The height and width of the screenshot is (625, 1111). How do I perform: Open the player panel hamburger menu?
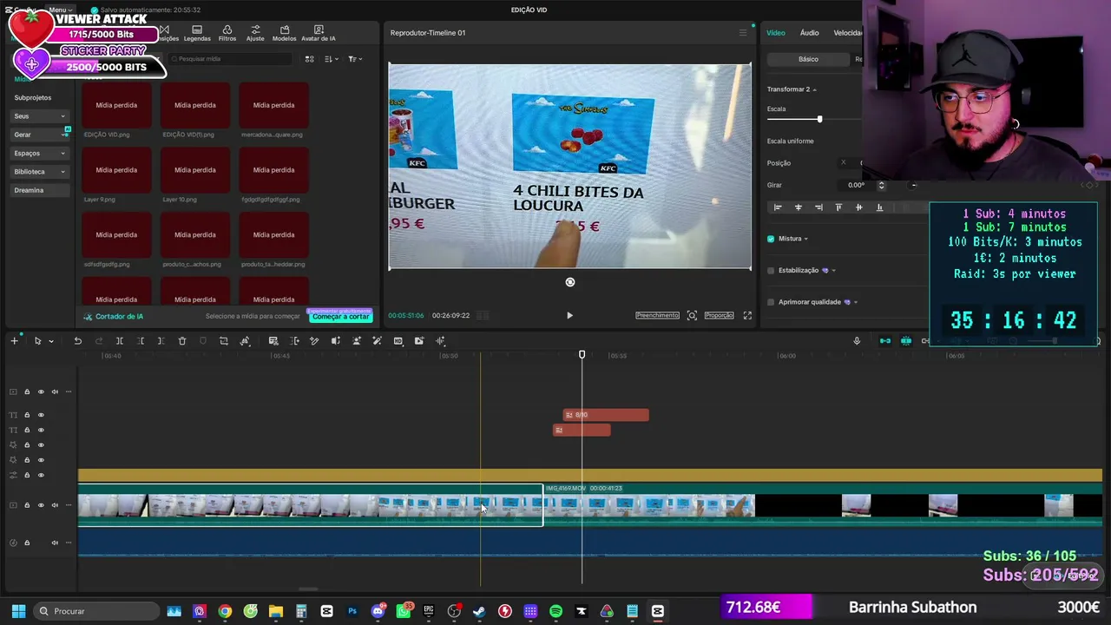click(743, 33)
